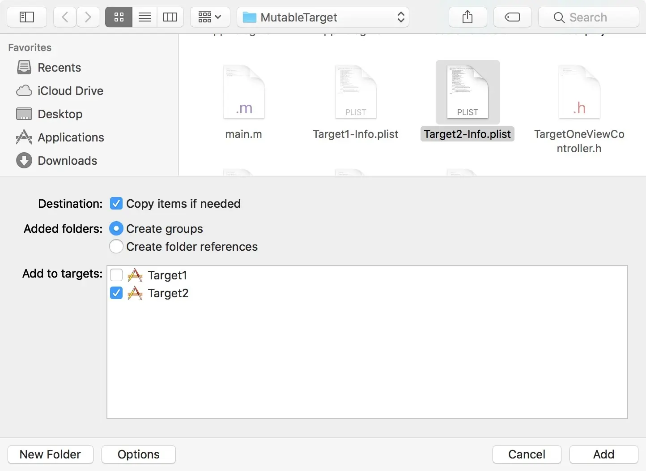Viewport: 646px width, 471px height.
Task: Select the Target1-Info.plist file icon
Action: [x=356, y=92]
